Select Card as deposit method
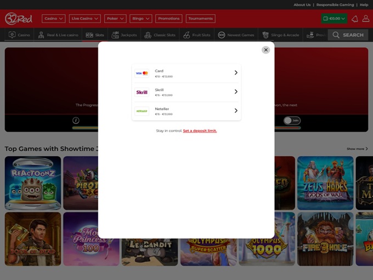Image resolution: width=373 pixels, height=280 pixels. tap(186, 73)
